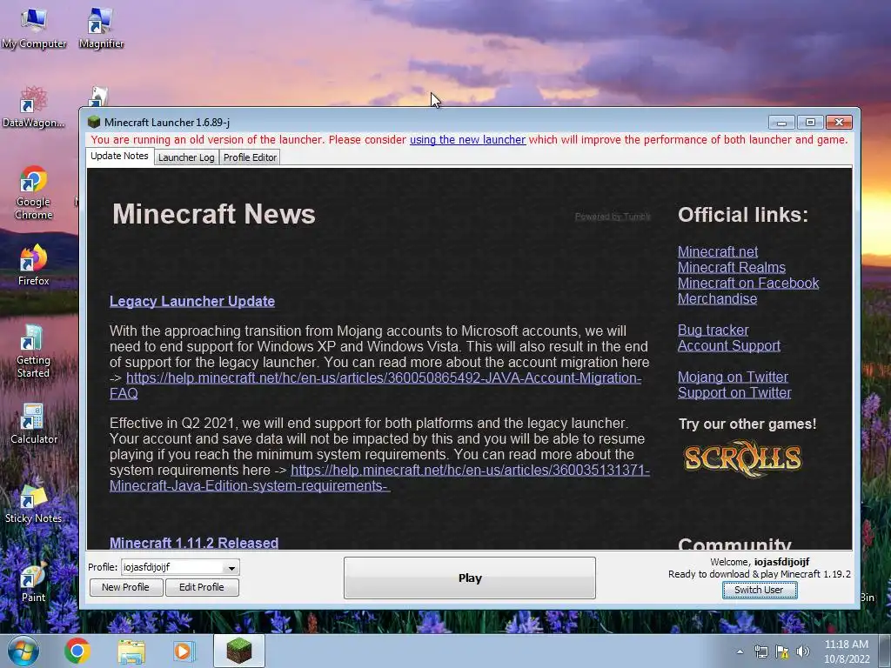891x668 pixels.
Task: Click the Minecraft News heading
Action: pos(214,214)
